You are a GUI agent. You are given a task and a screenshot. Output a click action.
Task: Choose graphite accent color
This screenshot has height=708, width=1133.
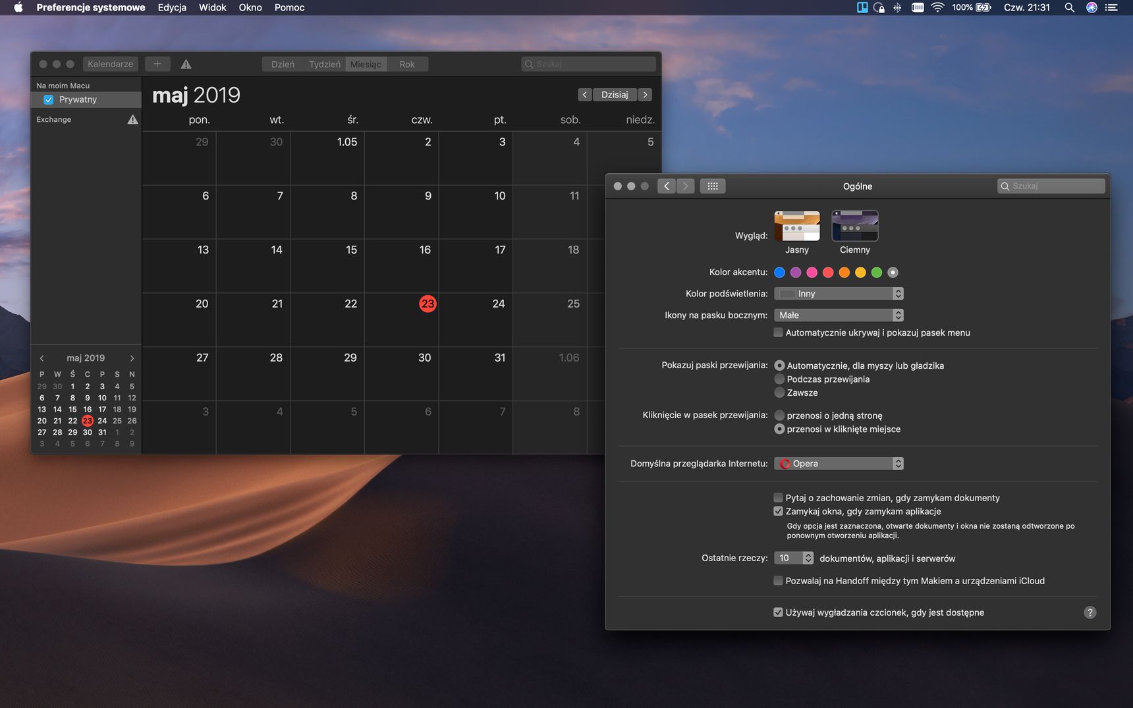[893, 273]
